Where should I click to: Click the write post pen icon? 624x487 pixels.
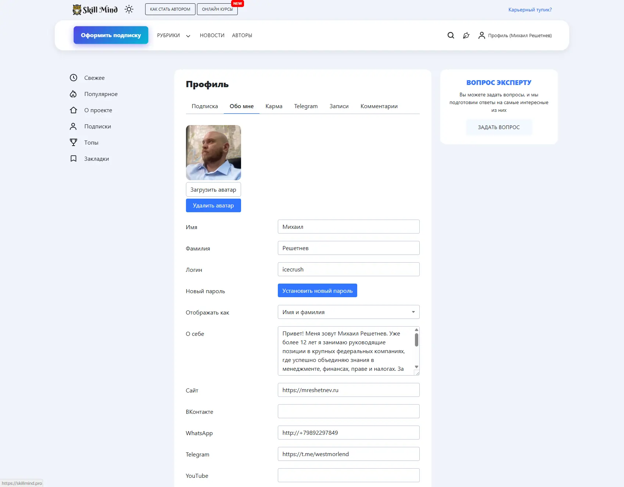466,35
